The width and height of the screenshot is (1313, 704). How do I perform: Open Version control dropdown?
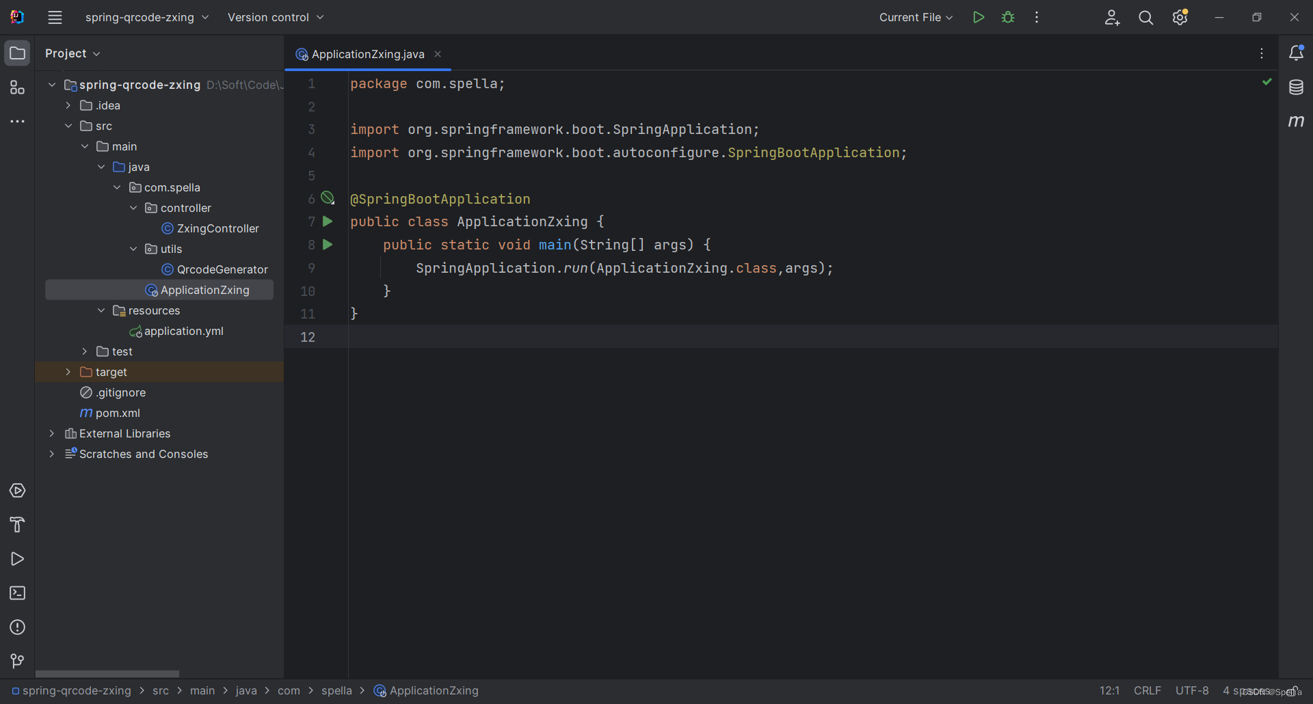click(276, 18)
